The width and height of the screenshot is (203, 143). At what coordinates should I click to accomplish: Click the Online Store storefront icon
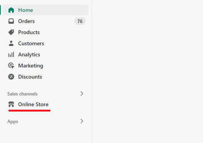coord(11,104)
